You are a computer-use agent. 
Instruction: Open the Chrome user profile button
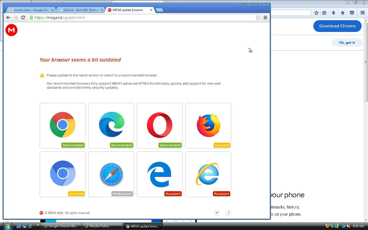[x=241, y=5]
